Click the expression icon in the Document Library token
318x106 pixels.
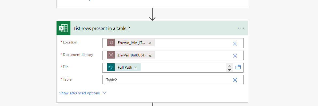(111, 55)
